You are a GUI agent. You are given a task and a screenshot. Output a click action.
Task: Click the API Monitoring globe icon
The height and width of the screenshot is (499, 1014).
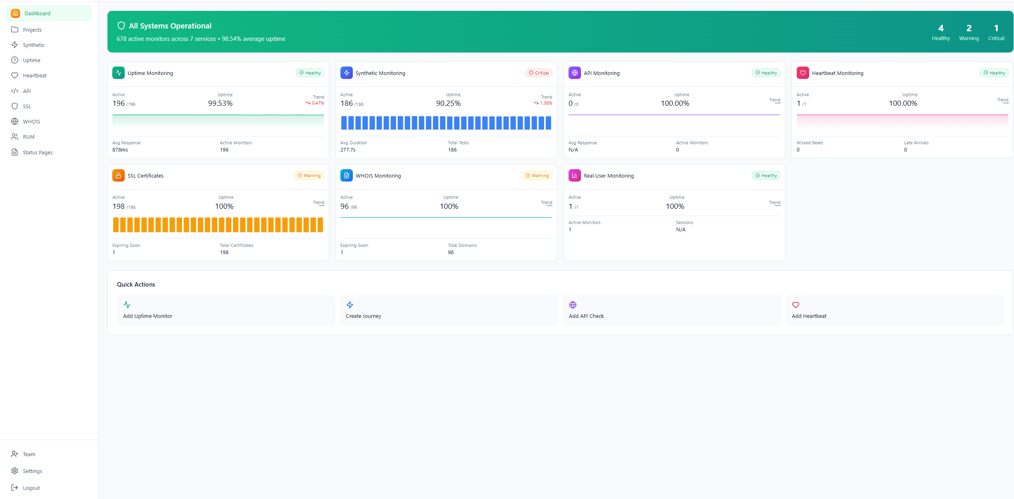[575, 73]
